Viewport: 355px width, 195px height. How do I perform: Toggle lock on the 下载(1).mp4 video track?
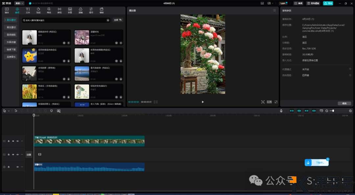click(x=9, y=141)
